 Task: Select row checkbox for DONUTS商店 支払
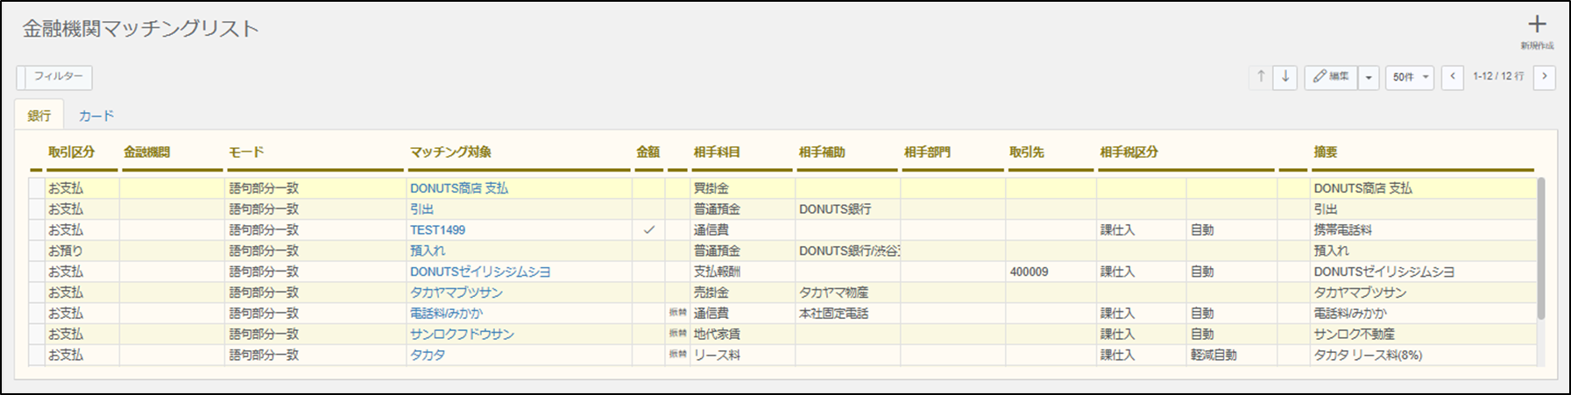click(x=36, y=188)
